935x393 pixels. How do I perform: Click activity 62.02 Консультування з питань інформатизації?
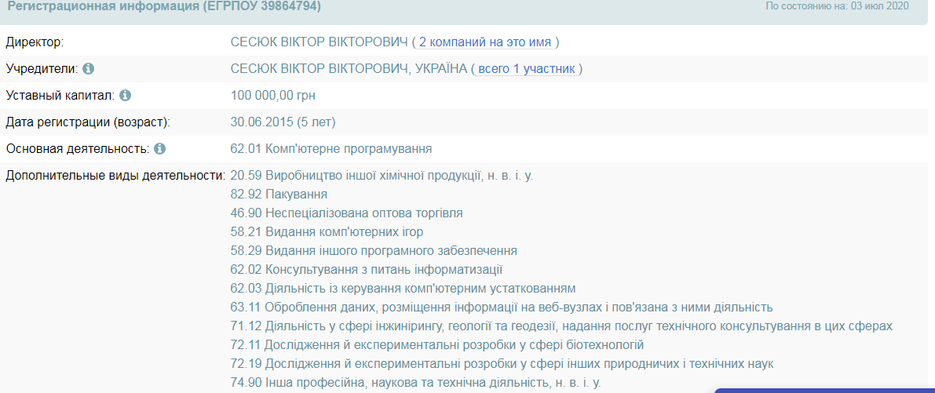point(367,269)
